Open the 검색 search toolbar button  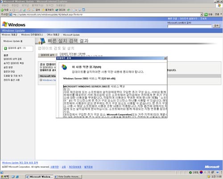coord(36,10)
